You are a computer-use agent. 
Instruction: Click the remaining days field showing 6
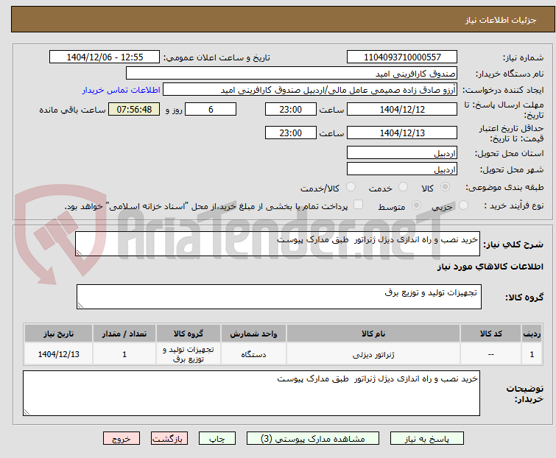[x=211, y=109]
